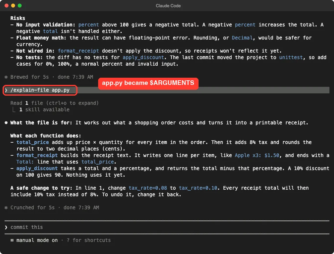Click the bold 'total_price' function name

point(33,142)
